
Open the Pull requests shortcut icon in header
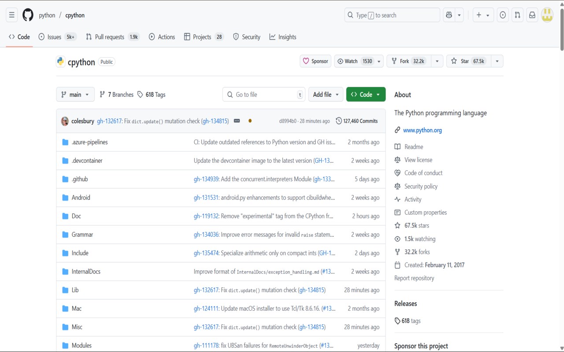tap(518, 15)
